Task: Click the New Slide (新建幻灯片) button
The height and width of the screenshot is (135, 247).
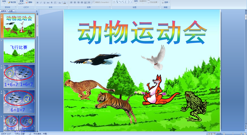Action: click(21, 2)
